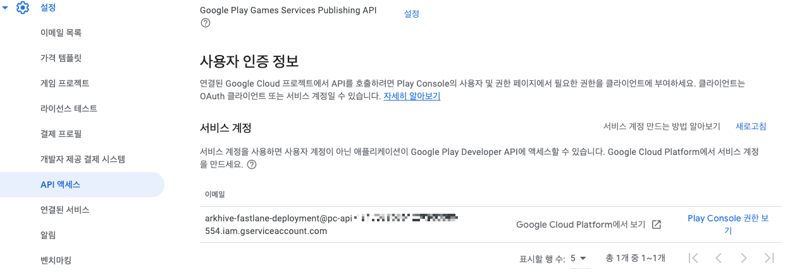Click the 서비스 계정 section heading
Screen dimensions: 790x277
coord(226,128)
